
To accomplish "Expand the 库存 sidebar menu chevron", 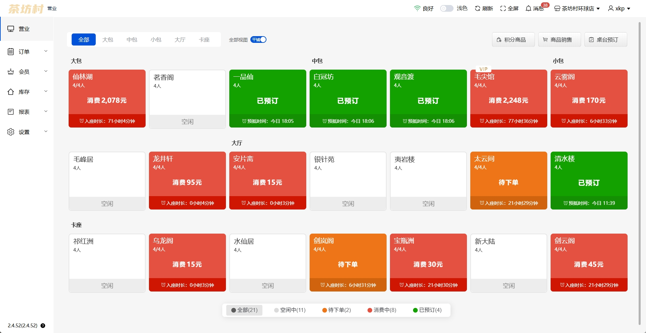I will (x=46, y=91).
